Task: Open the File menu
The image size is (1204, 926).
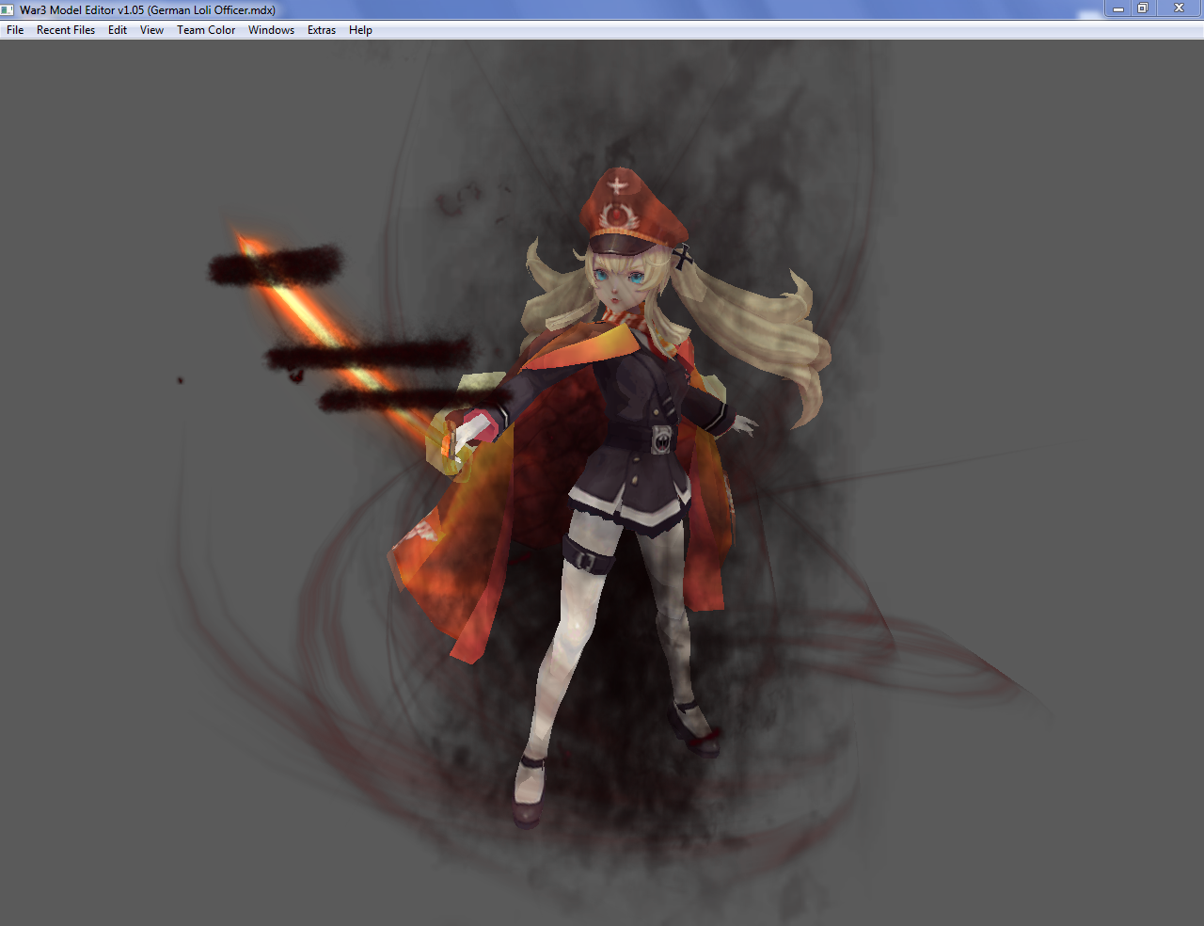Action: 15,30
